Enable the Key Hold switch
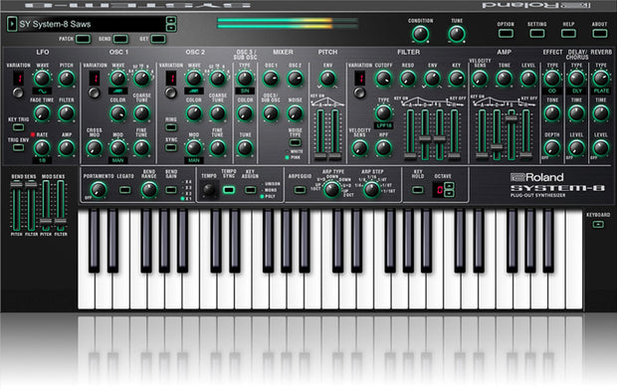The image size is (617, 389). point(418,190)
